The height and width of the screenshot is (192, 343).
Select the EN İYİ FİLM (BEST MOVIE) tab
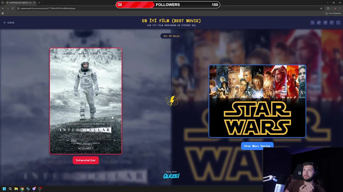[x=21, y=3]
